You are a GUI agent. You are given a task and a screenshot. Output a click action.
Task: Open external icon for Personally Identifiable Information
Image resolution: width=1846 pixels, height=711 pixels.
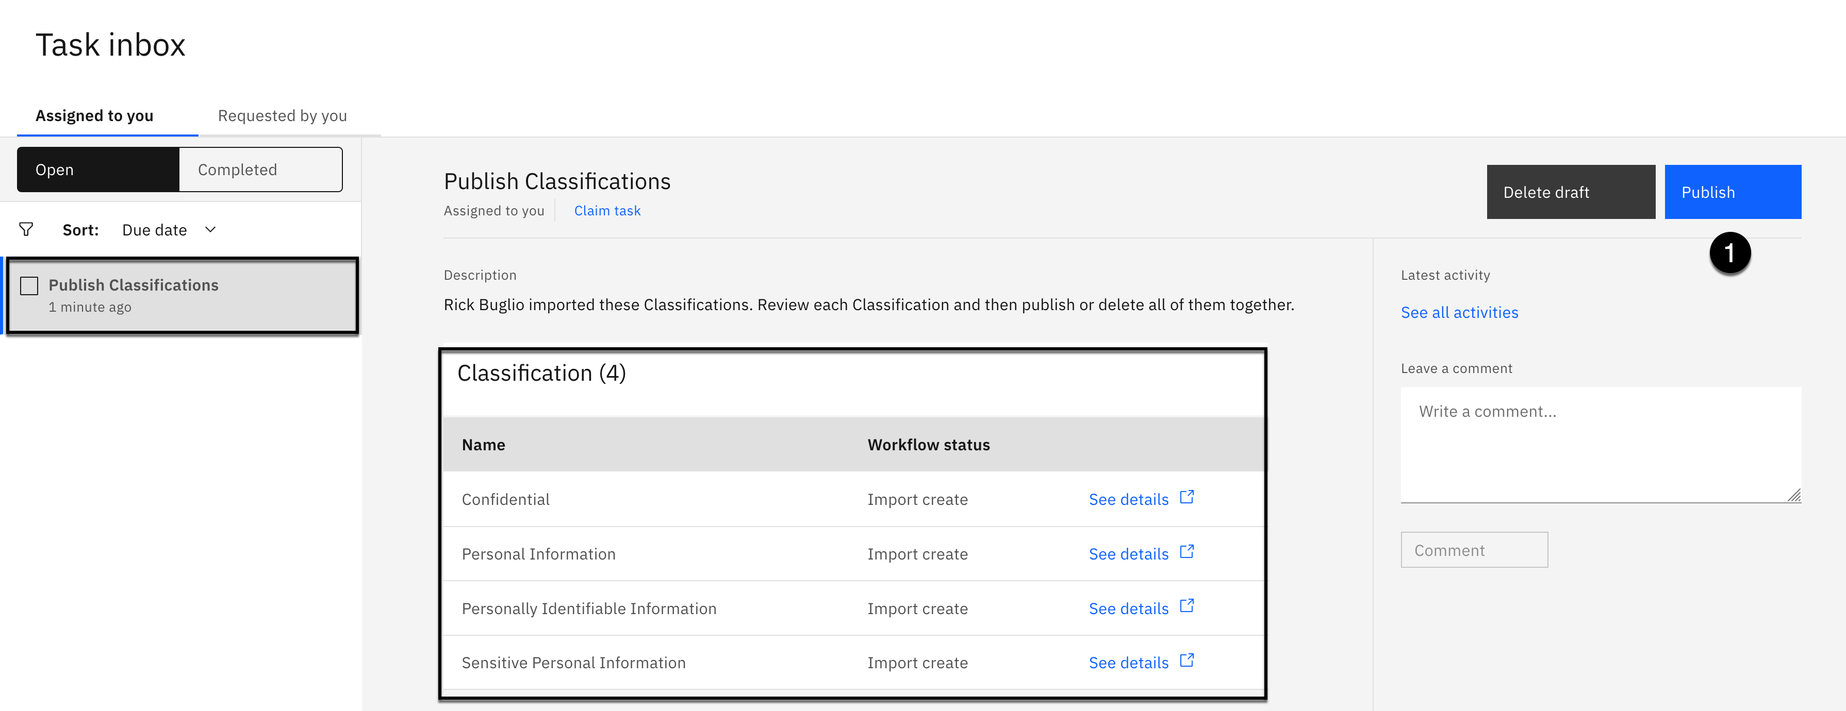point(1186,606)
